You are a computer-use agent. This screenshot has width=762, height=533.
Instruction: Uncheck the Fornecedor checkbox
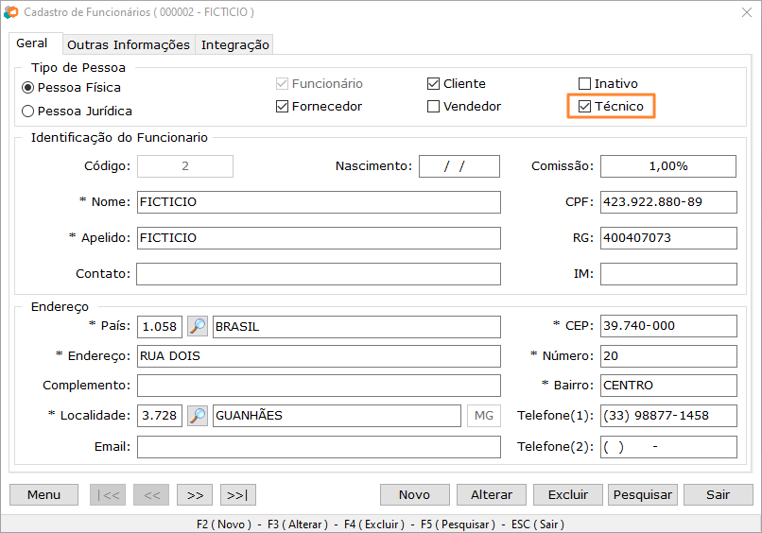283,107
